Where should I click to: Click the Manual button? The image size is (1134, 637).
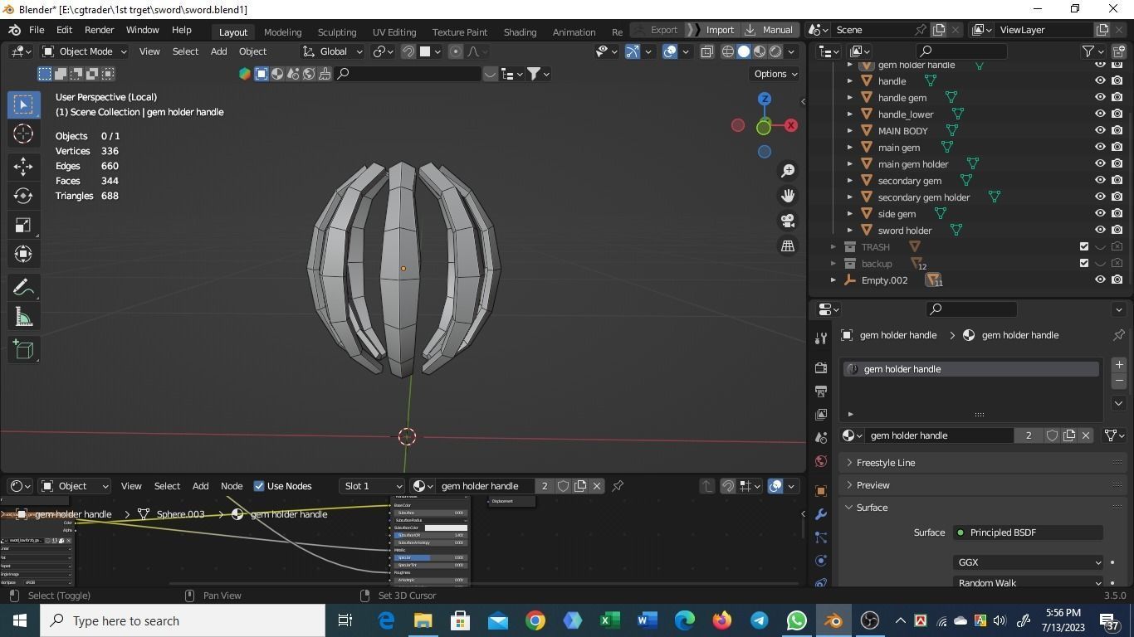(x=769, y=30)
